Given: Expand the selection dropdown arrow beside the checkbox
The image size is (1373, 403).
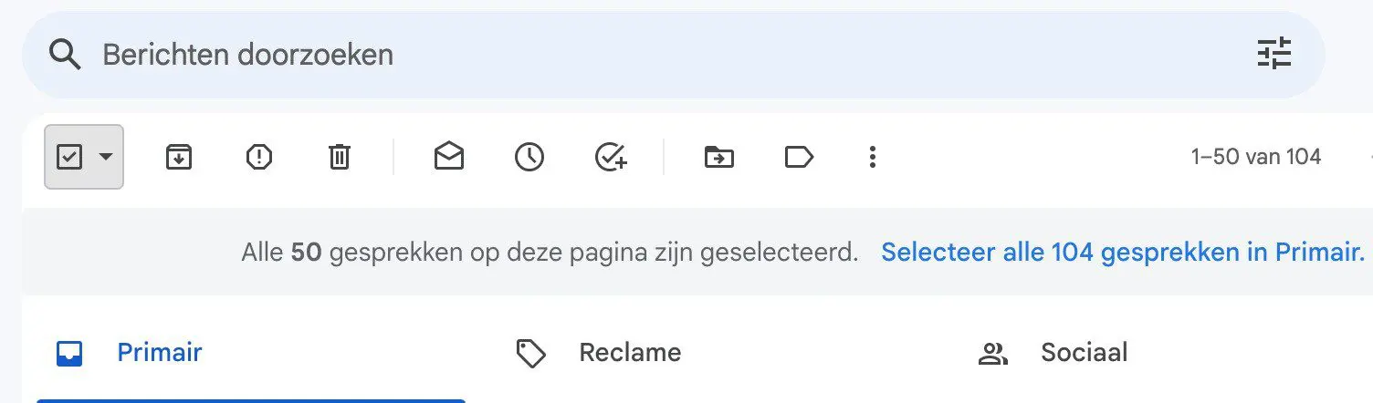Looking at the screenshot, I should coord(106,157).
